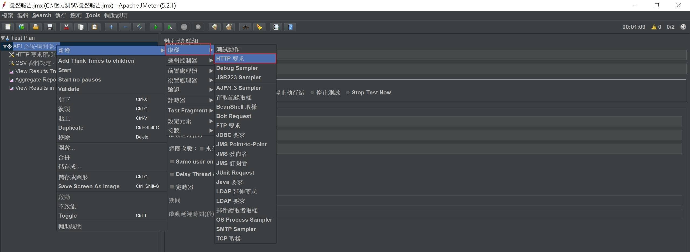Click the Paste clipboard toolbar icon
Image resolution: width=690 pixels, height=252 pixels.
pyautogui.click(x=94, y=27)
